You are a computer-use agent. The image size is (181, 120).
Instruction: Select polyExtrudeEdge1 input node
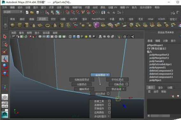161,64
